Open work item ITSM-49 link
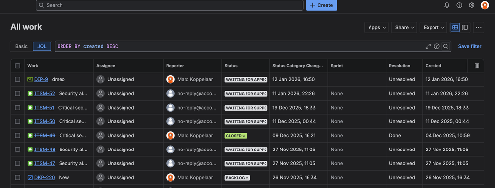Image resolution: width=495 pixels, height=188 pixels. click(x=45, y=136)
